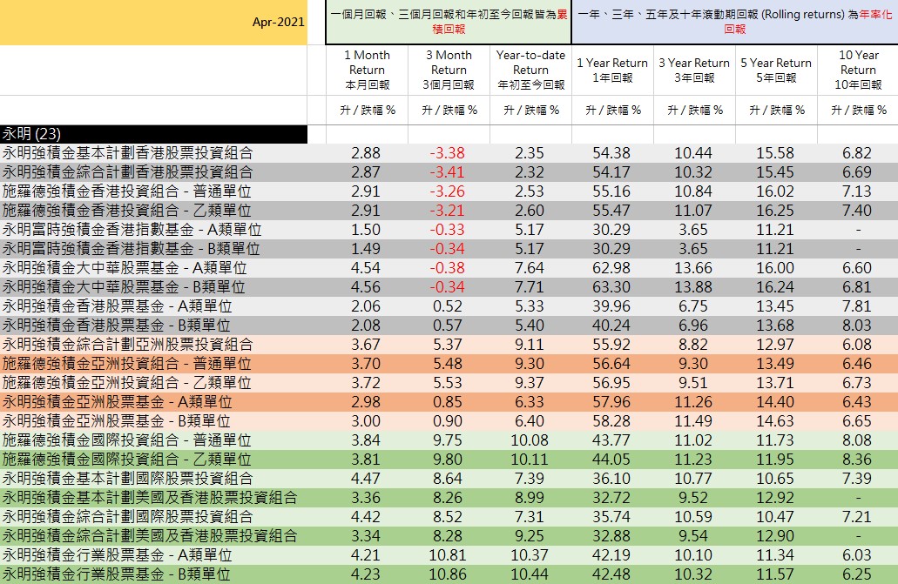Click the 9.75 three-month return value
The height and width of the screenshot is (584, 898).
[x=448, y=440]
